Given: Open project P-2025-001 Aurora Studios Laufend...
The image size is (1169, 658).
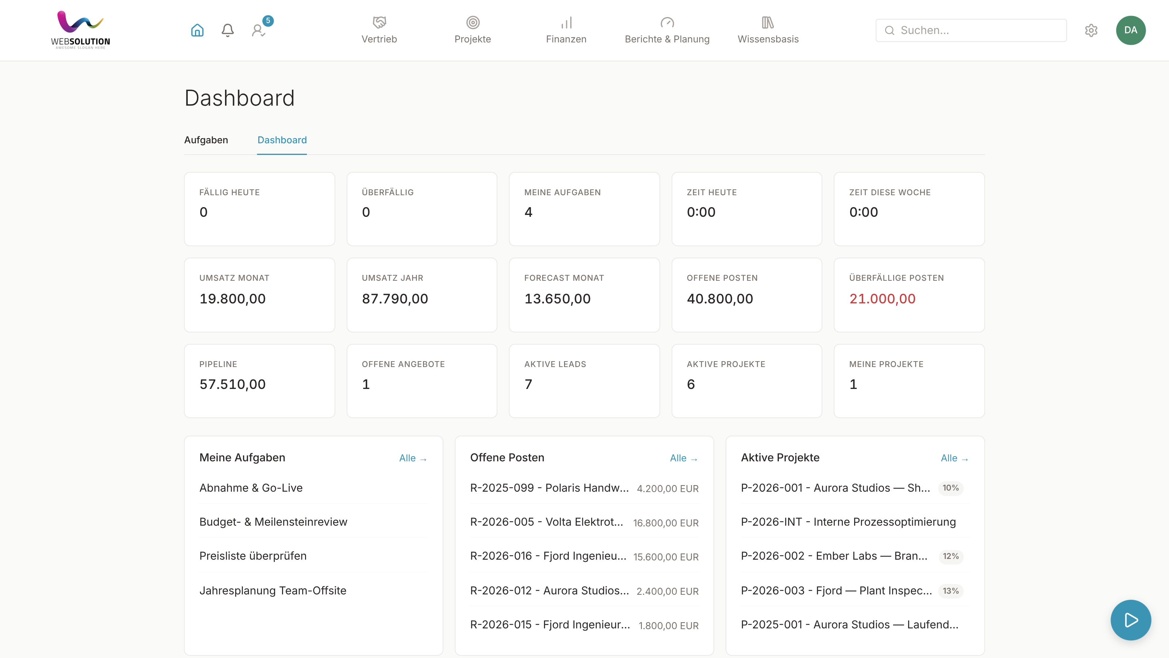Looking at the screenshot, I should tap(855, 624).
